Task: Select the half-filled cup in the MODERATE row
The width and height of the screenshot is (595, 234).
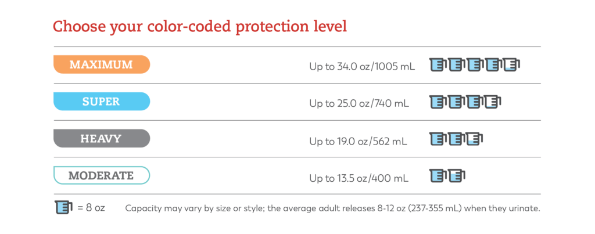Action: click(457, 175)
